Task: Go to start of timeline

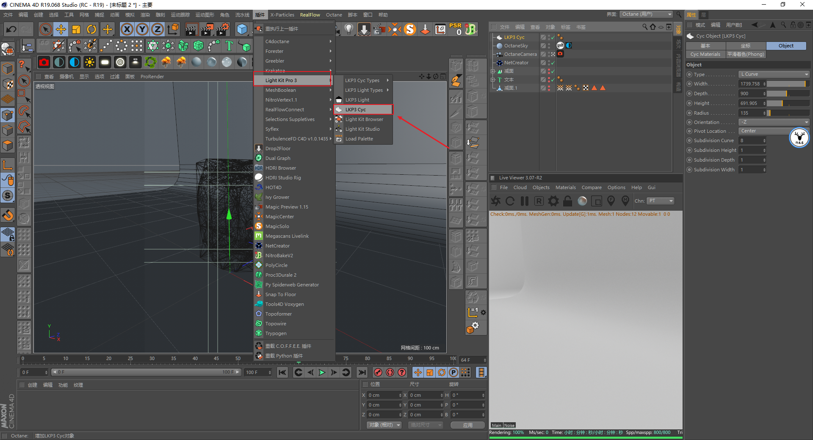Action: click(x=282, y=372)
